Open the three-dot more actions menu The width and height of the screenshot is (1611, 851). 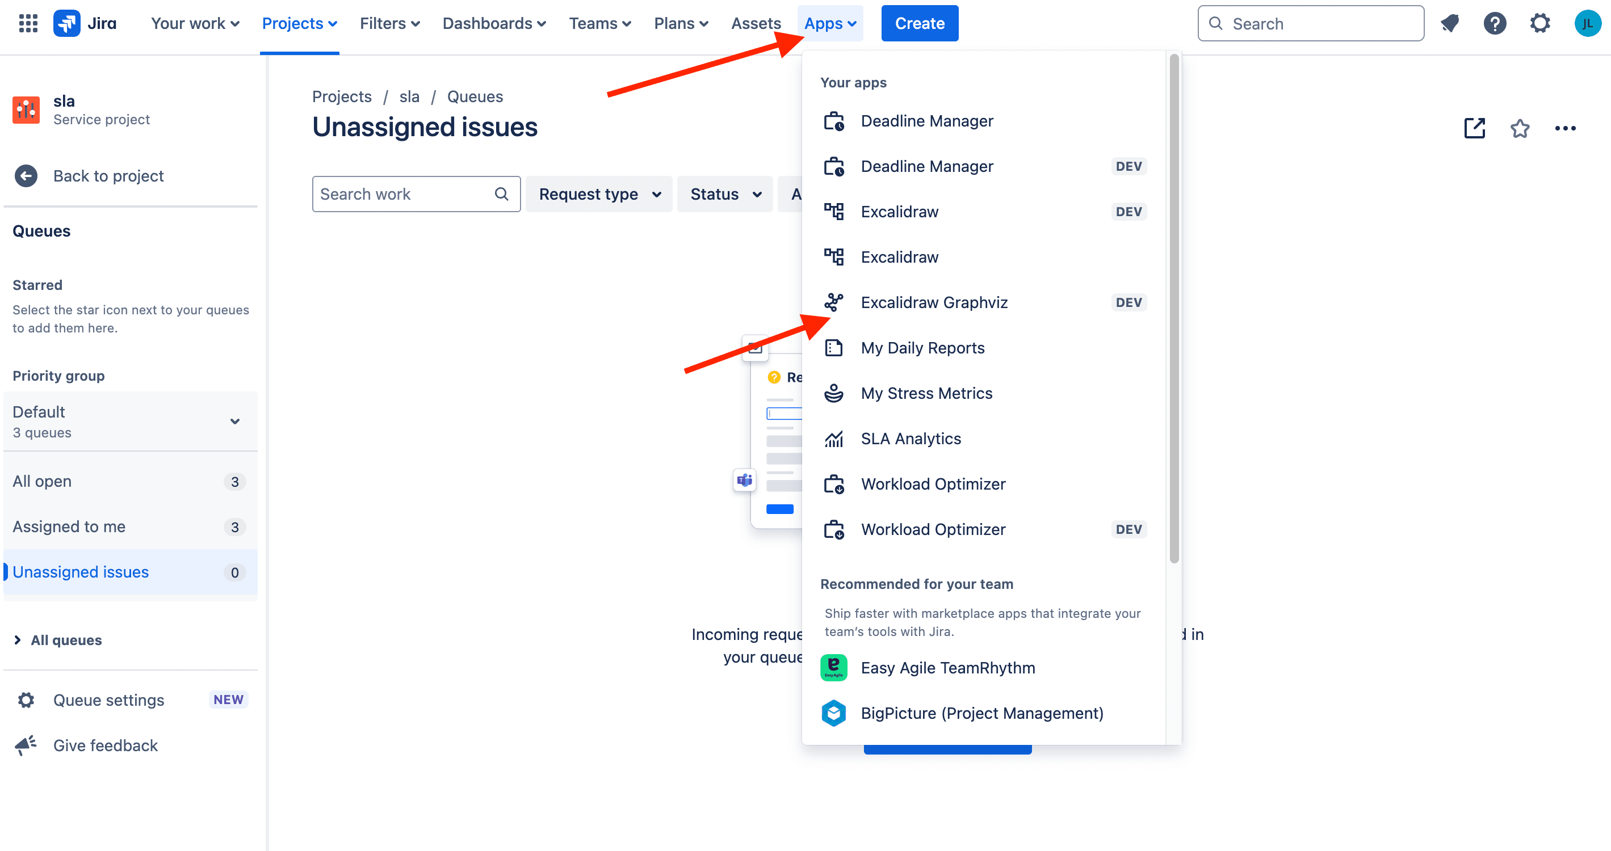coord(1564,128)
